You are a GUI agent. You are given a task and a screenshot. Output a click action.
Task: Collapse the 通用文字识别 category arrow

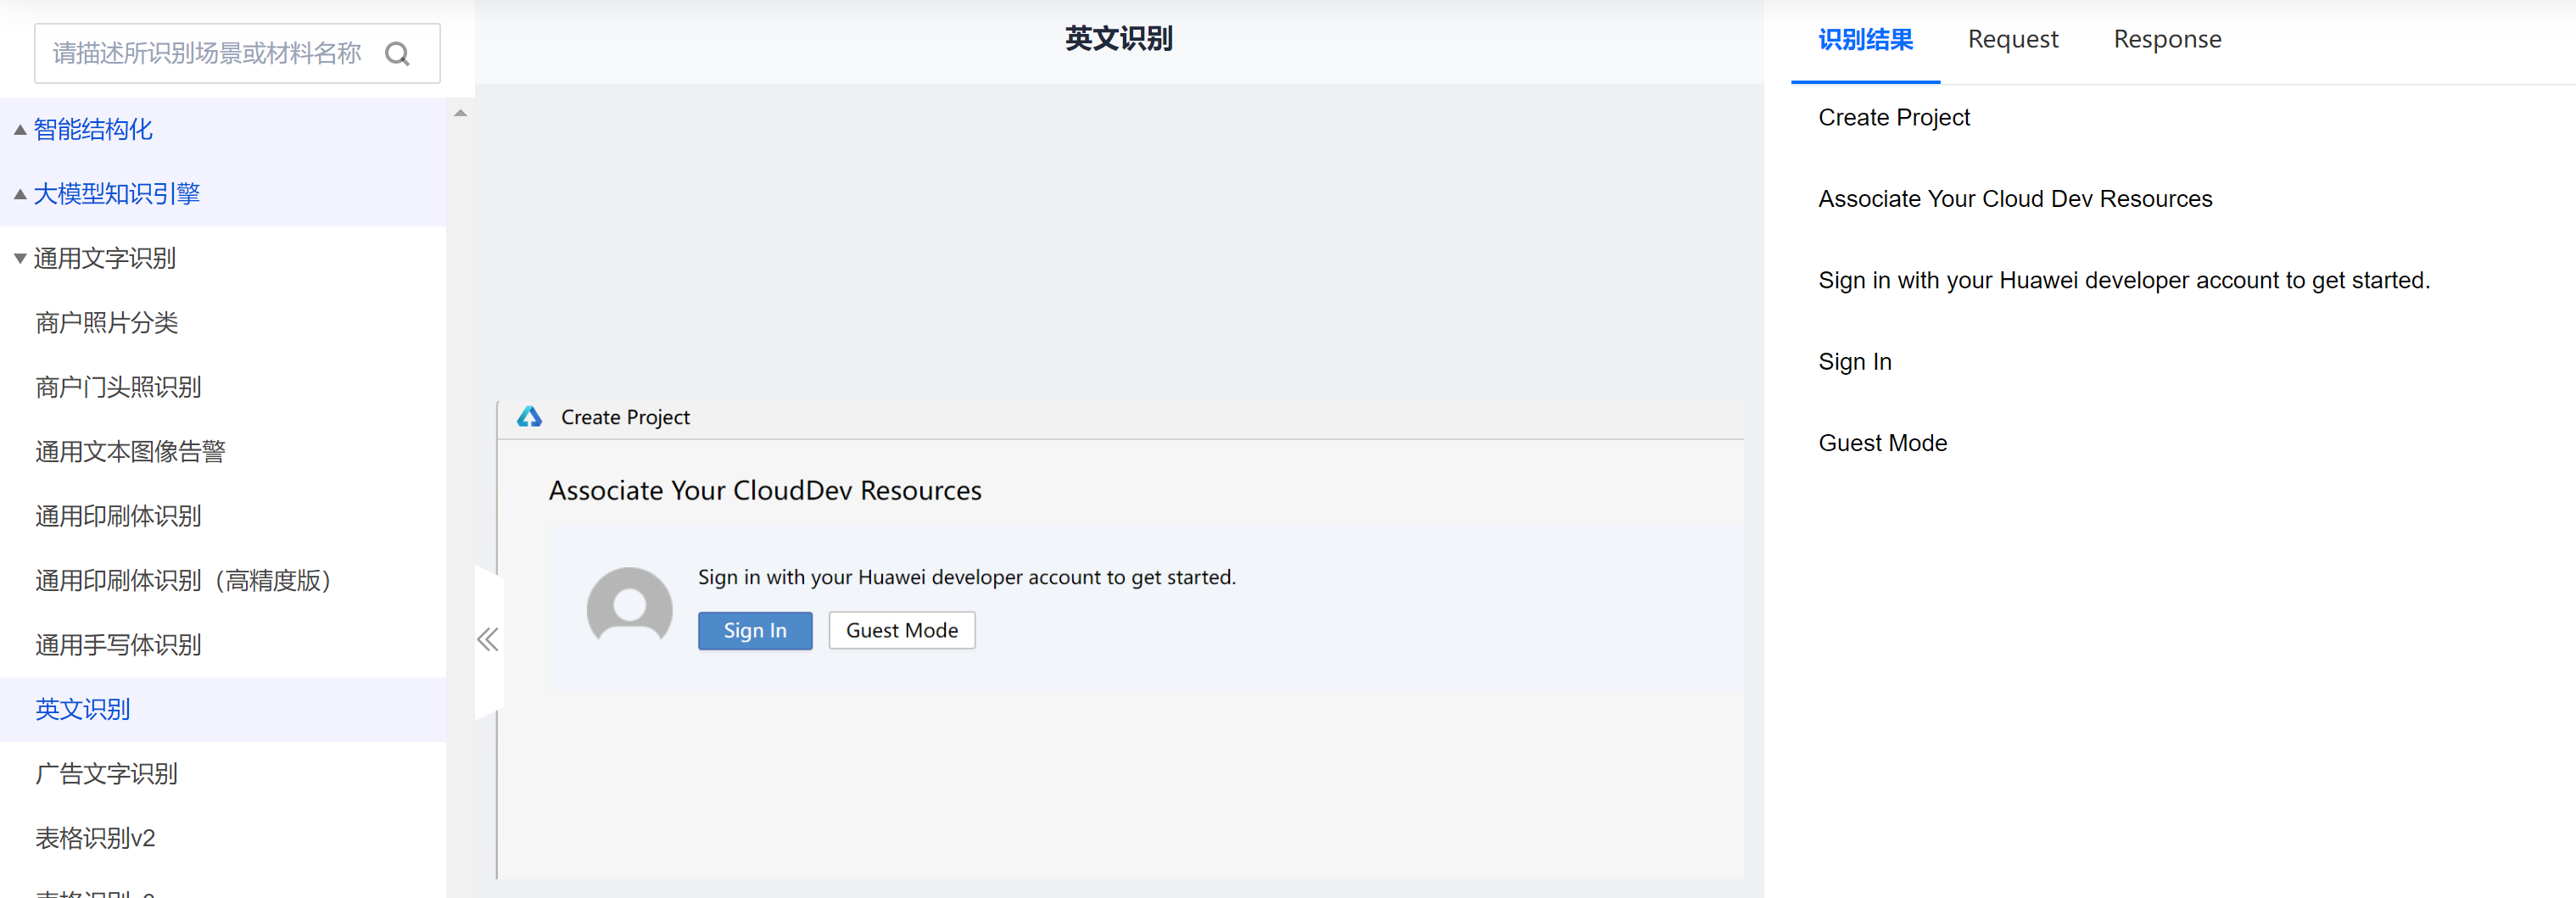click(x=19, y=259)
